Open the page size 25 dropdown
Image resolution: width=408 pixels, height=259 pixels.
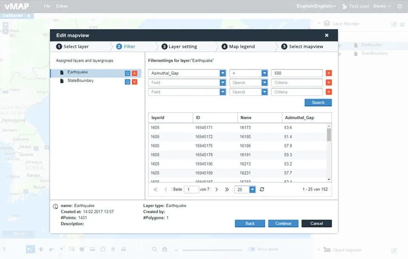point(252,189)
